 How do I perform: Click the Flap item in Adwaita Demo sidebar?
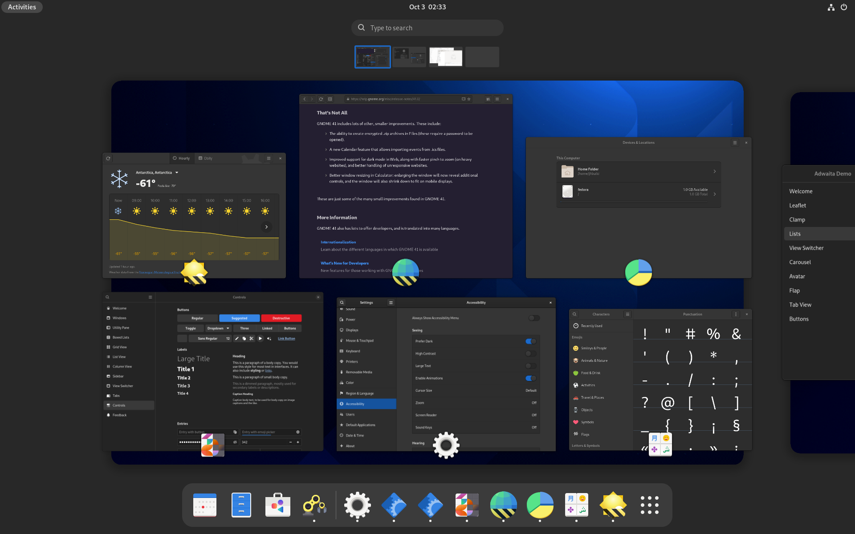tap(794, 290)
